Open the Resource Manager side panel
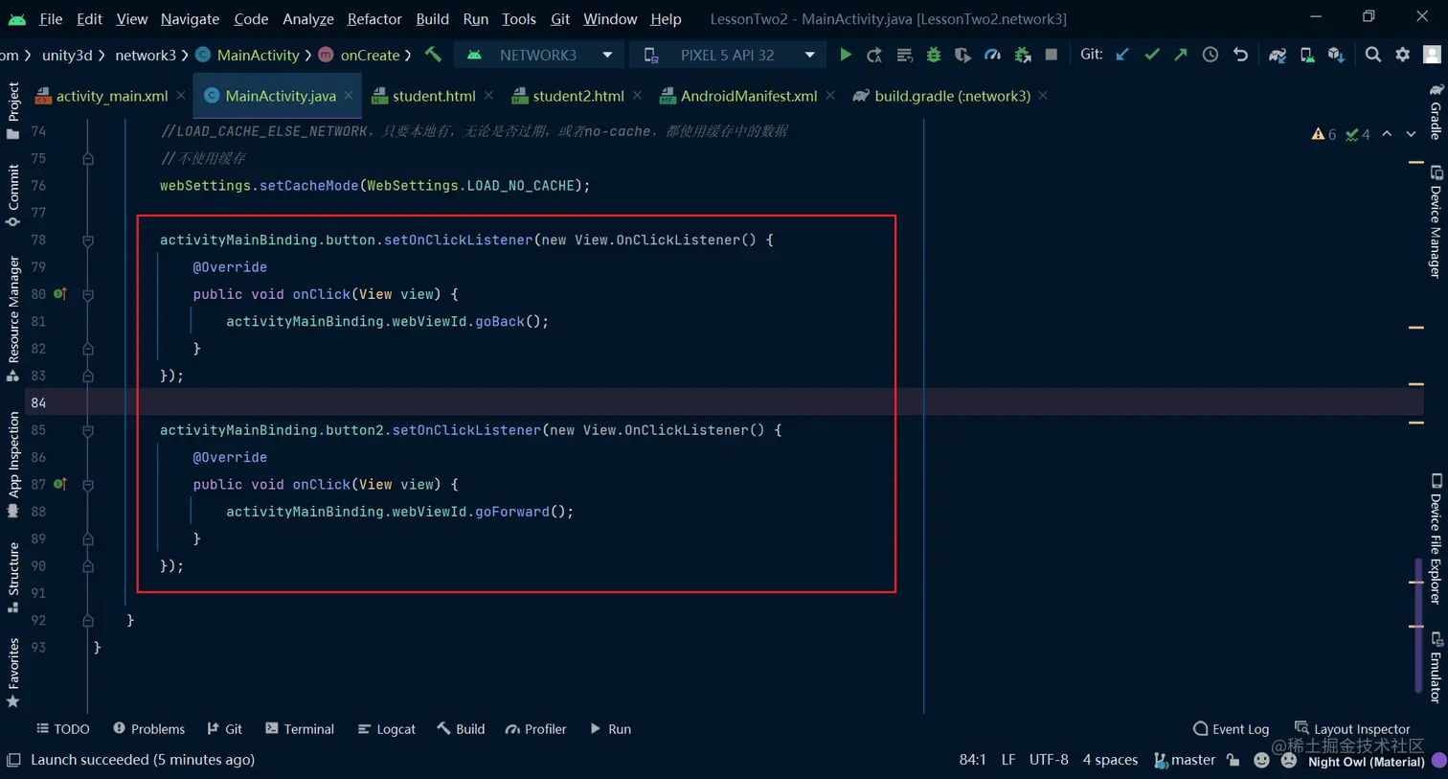1448x779 pixels. pos(13,318)
